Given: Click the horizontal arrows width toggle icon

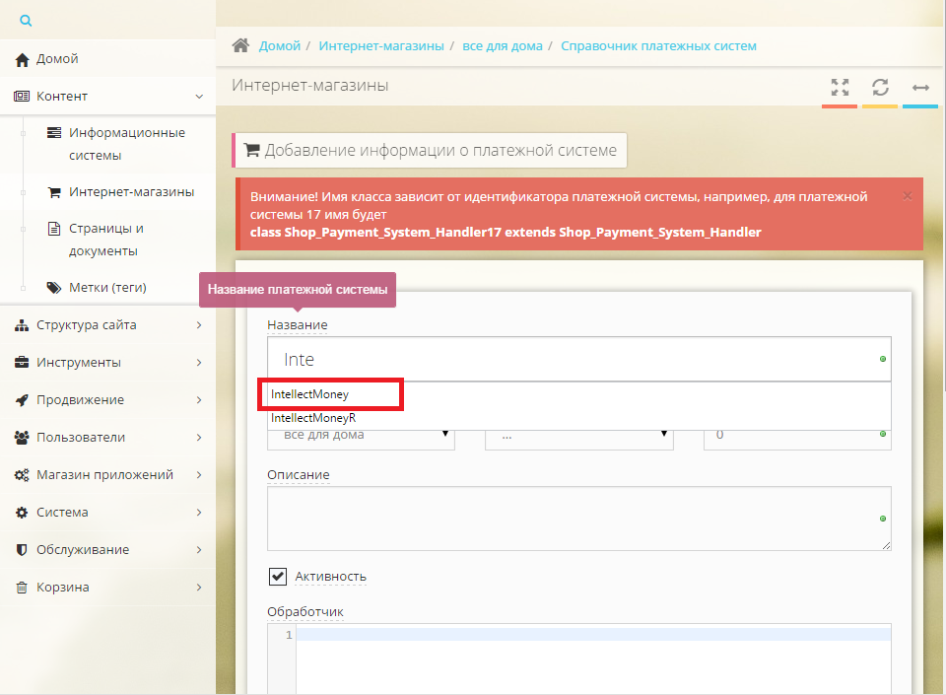Looking at the screenshot, I should (x=920, y=88).
